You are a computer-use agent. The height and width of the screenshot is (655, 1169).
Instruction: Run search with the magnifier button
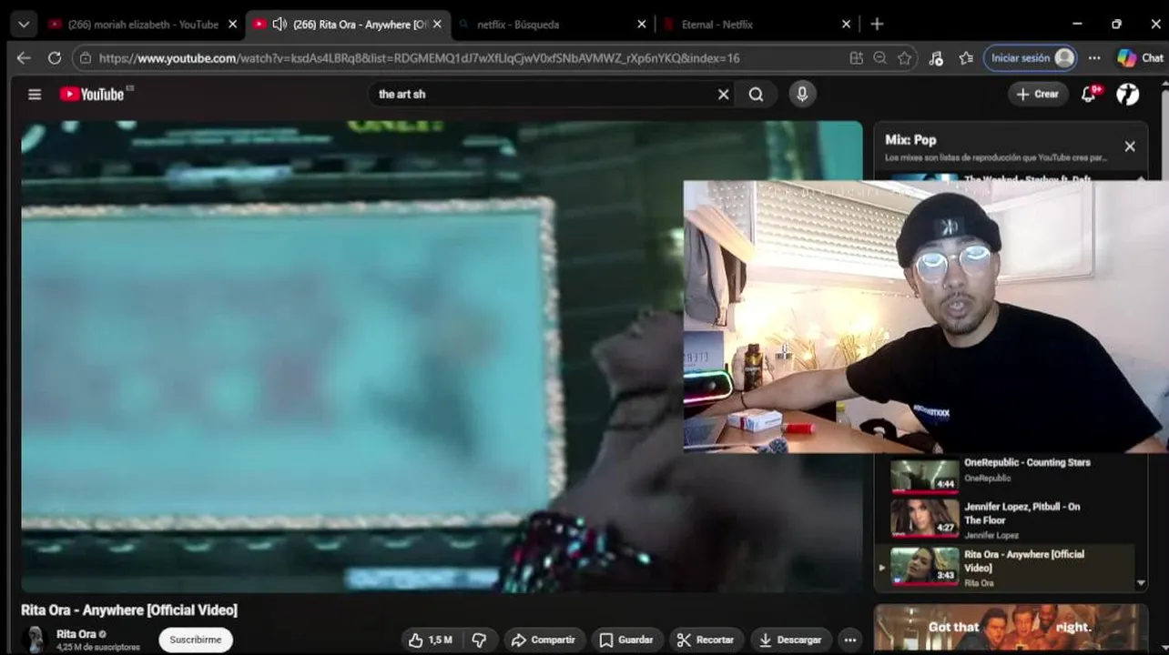pyautogui.click(x=757, y=94)
